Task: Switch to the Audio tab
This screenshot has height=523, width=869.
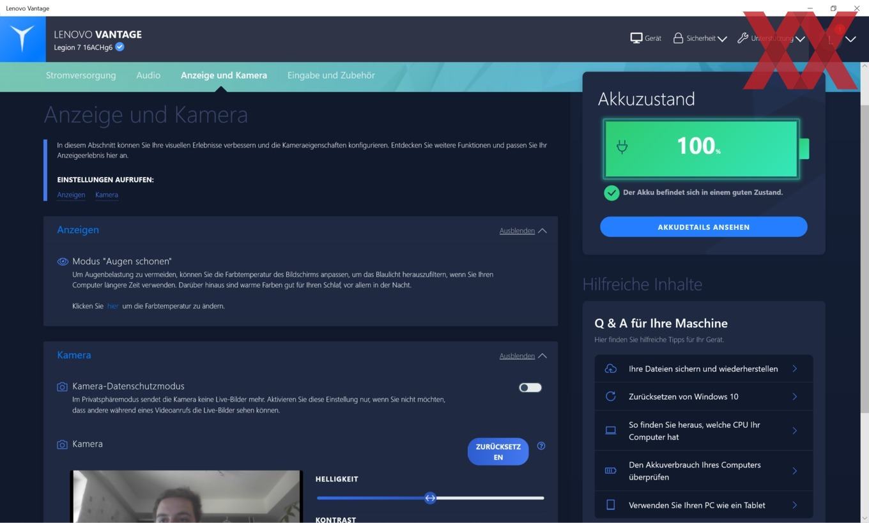Action: coord(148,75)
